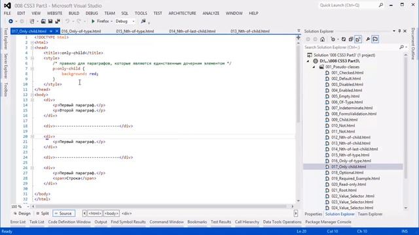Click the Collapse All icon in Solution Explorer
Viewport: 419px width, 235px height.
pos(351,39)
